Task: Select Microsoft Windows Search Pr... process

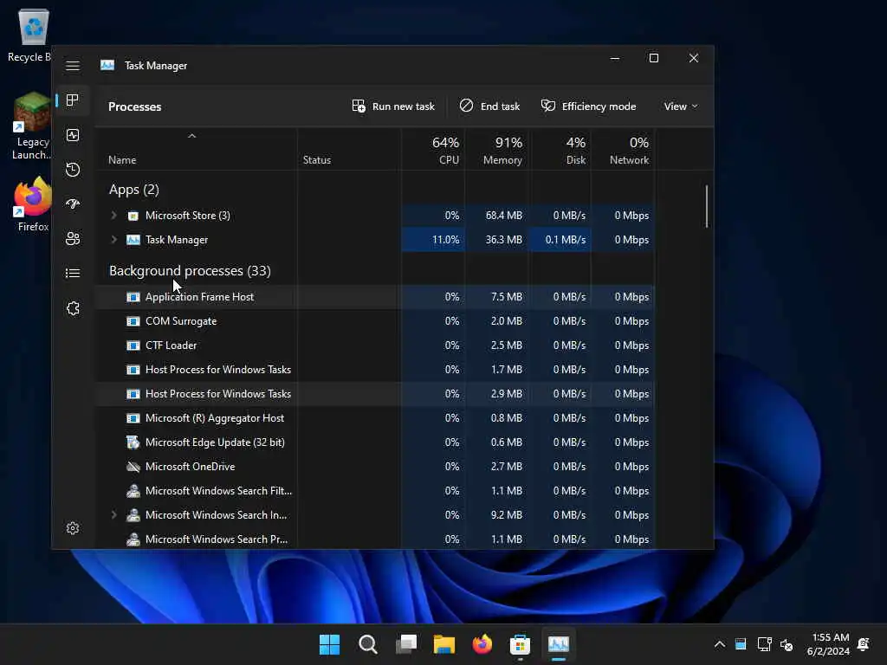Action: pos(374,539)
